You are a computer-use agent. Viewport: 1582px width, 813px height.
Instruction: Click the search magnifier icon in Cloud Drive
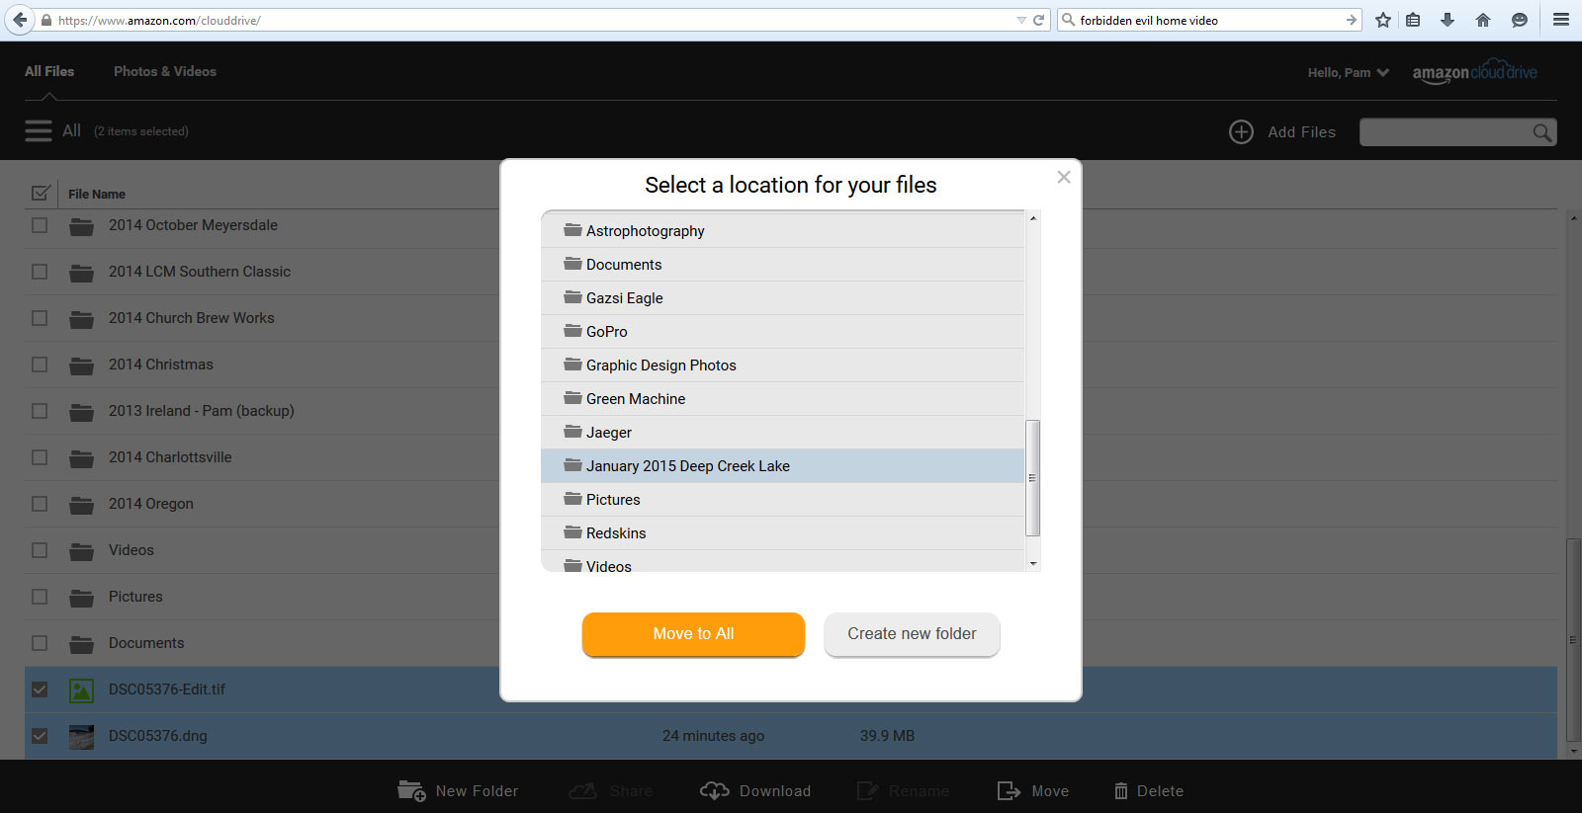[x=1541, y=132]
